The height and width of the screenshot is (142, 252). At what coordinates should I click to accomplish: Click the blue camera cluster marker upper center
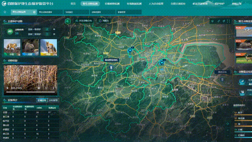pos(130,50)
